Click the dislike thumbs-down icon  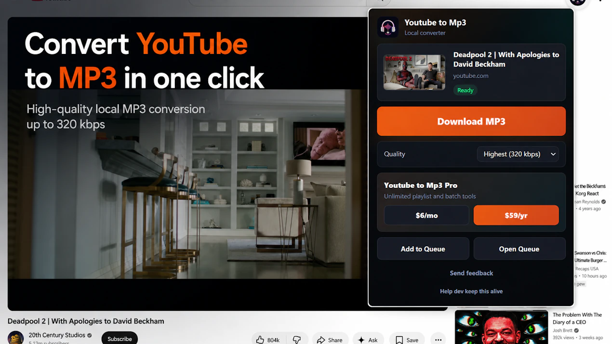(297, 340)
